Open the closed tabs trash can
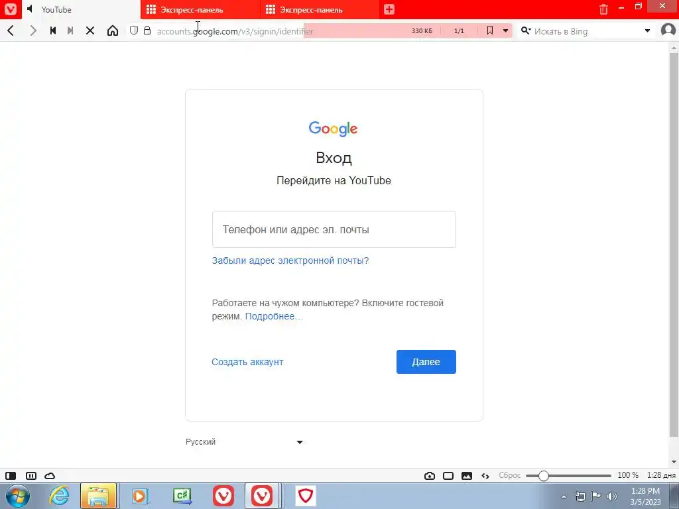 [603, 9]
